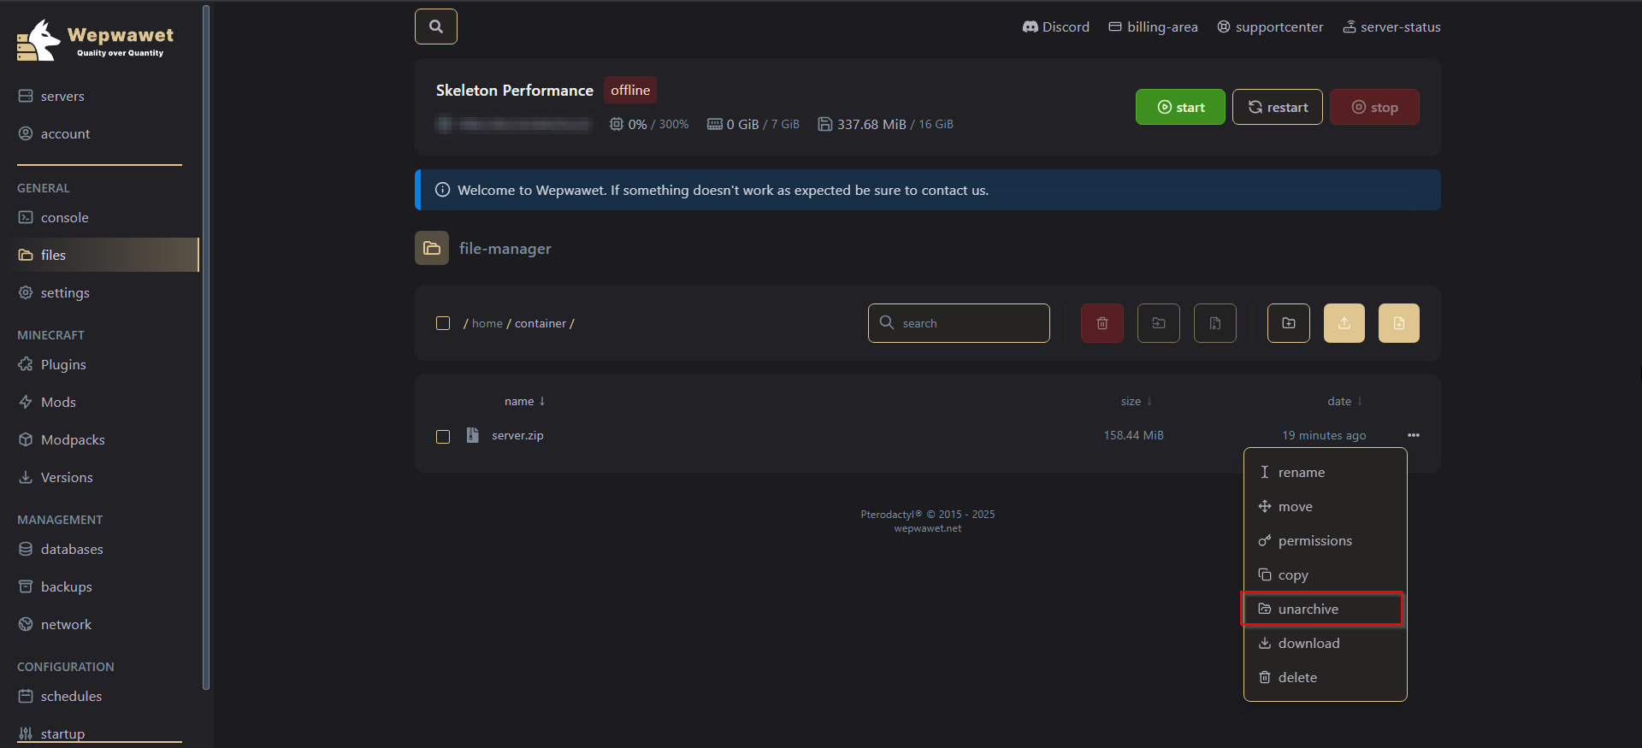
Task: Toggle the select-all files checkbox
Action: coord(443,323)
